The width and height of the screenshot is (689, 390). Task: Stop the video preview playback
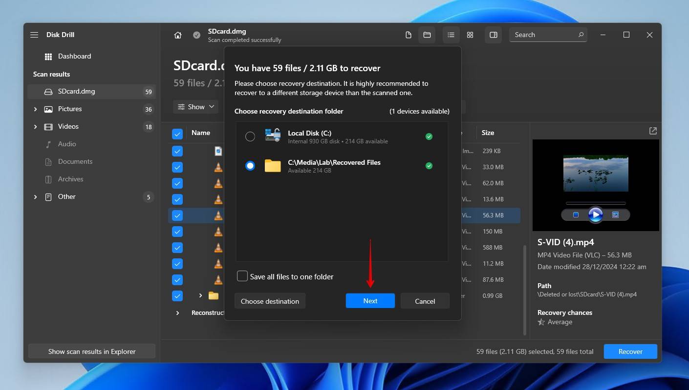point(576,214)
